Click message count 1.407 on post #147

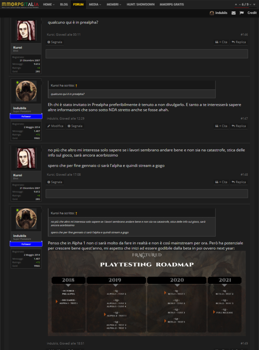[x=37, y=131]
